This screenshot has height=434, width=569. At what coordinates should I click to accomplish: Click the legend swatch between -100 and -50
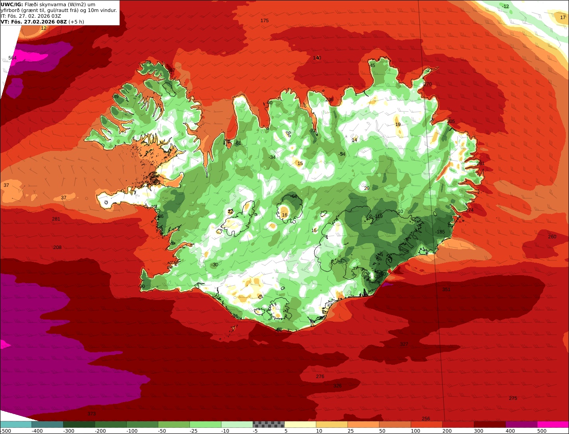click(x=142, y=424)
